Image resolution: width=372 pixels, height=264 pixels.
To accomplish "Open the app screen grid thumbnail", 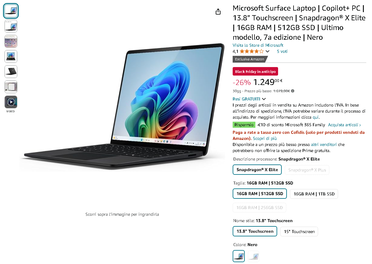I will pos(11,41).
